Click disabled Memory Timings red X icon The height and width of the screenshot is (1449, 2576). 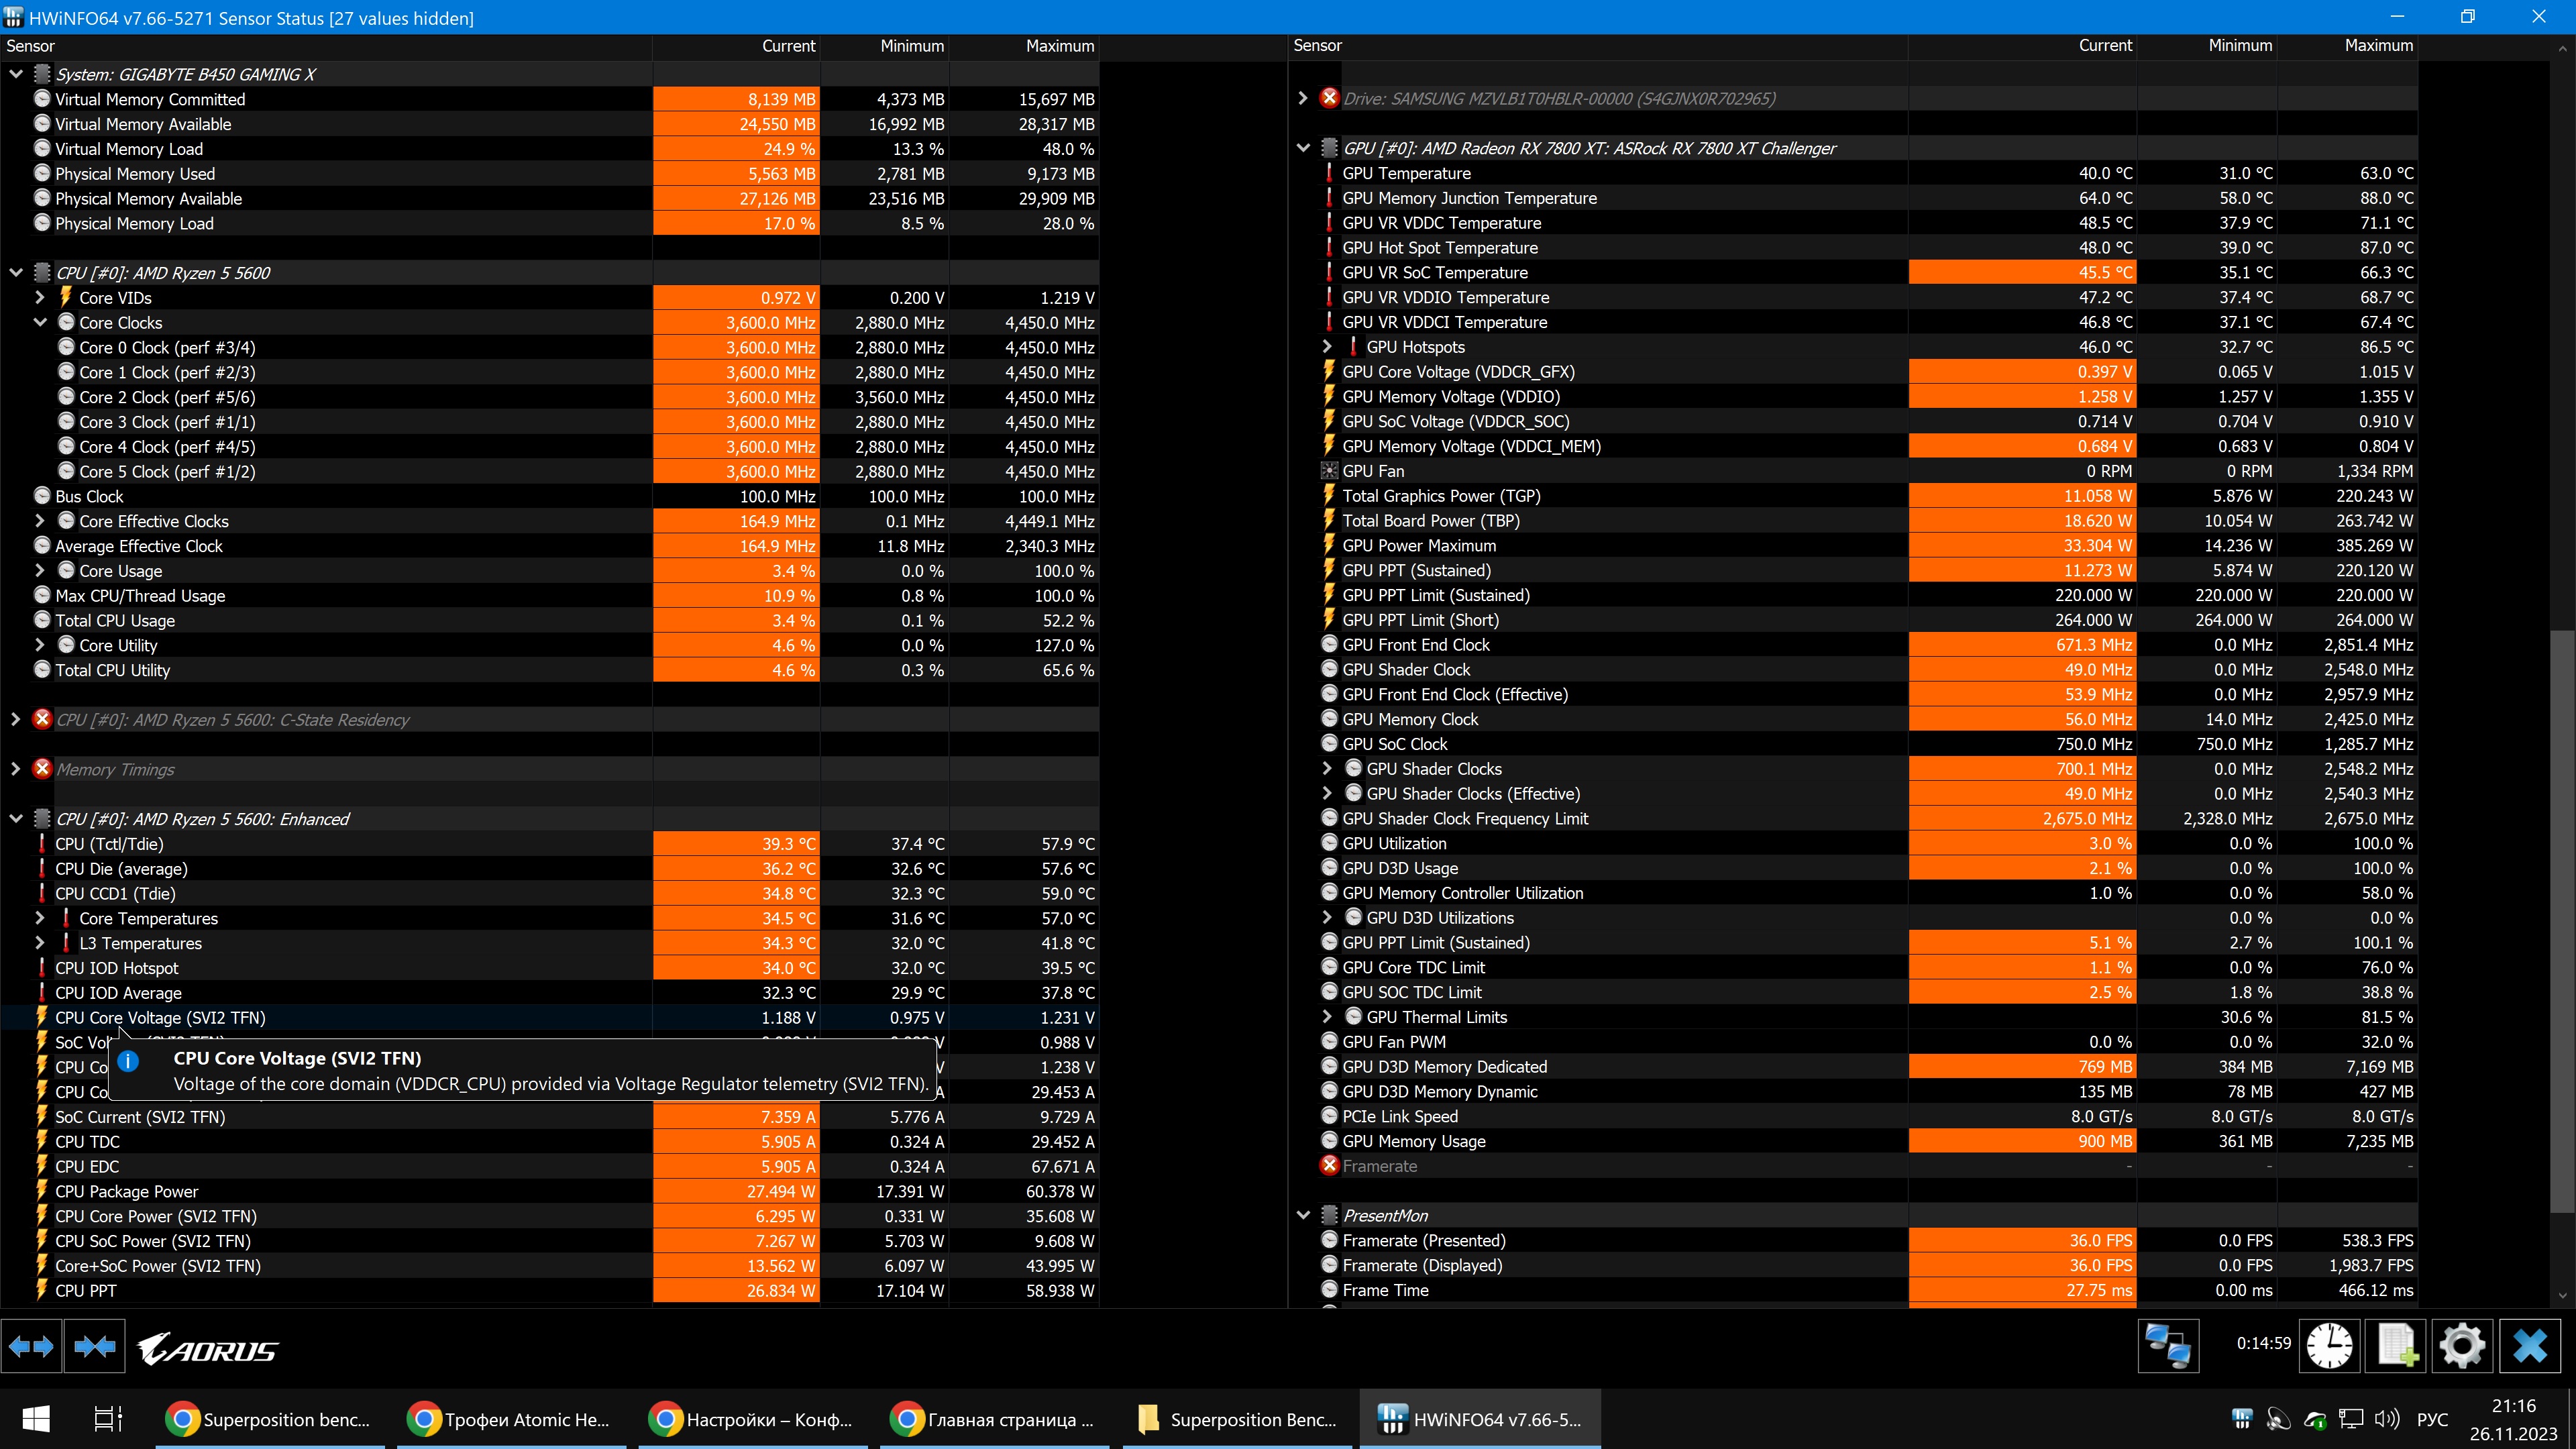42,769
